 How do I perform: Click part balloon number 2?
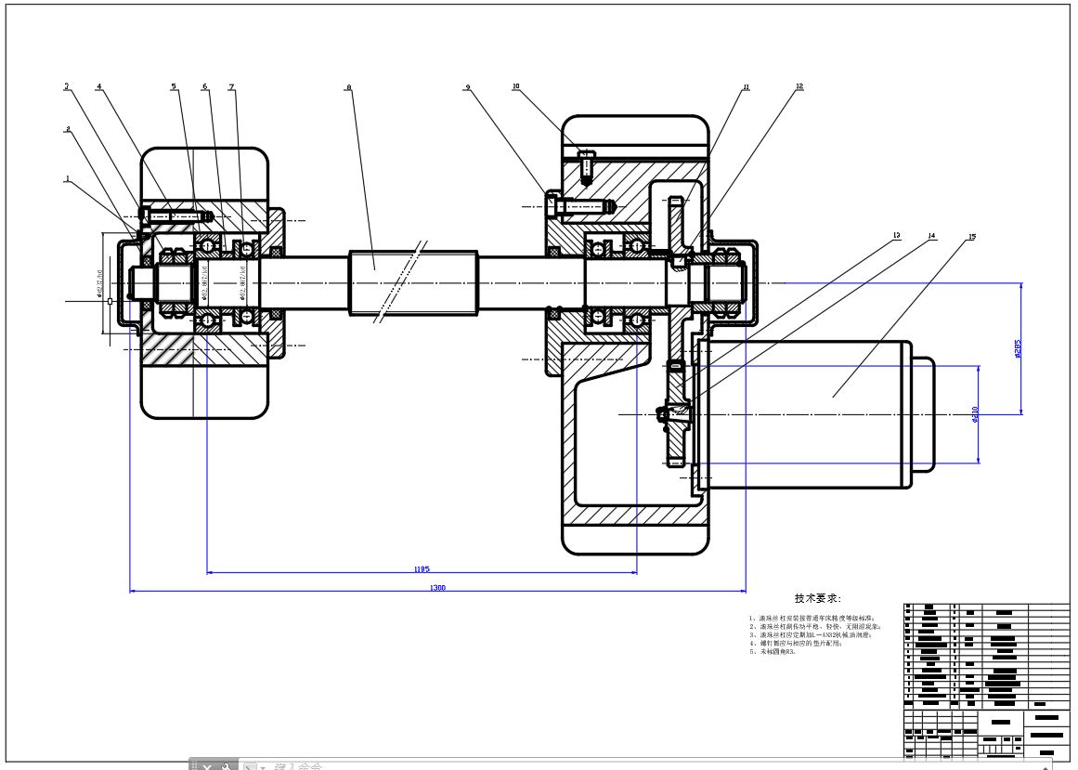[x=68, y=128]
